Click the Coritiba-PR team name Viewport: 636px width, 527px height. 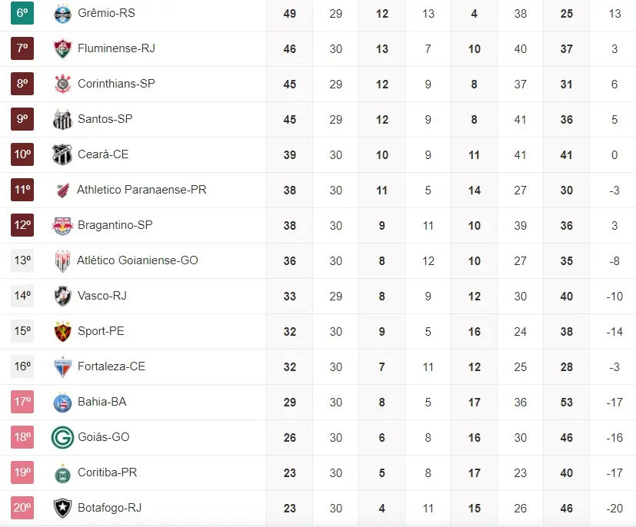coord(107,472)
